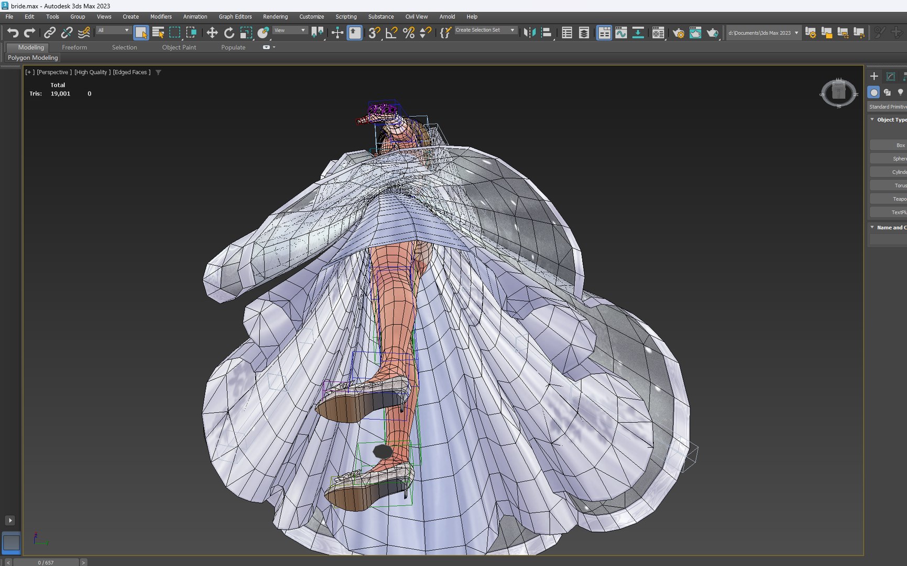
Task: Click the Torus primitive button
Action: (889, 186)
